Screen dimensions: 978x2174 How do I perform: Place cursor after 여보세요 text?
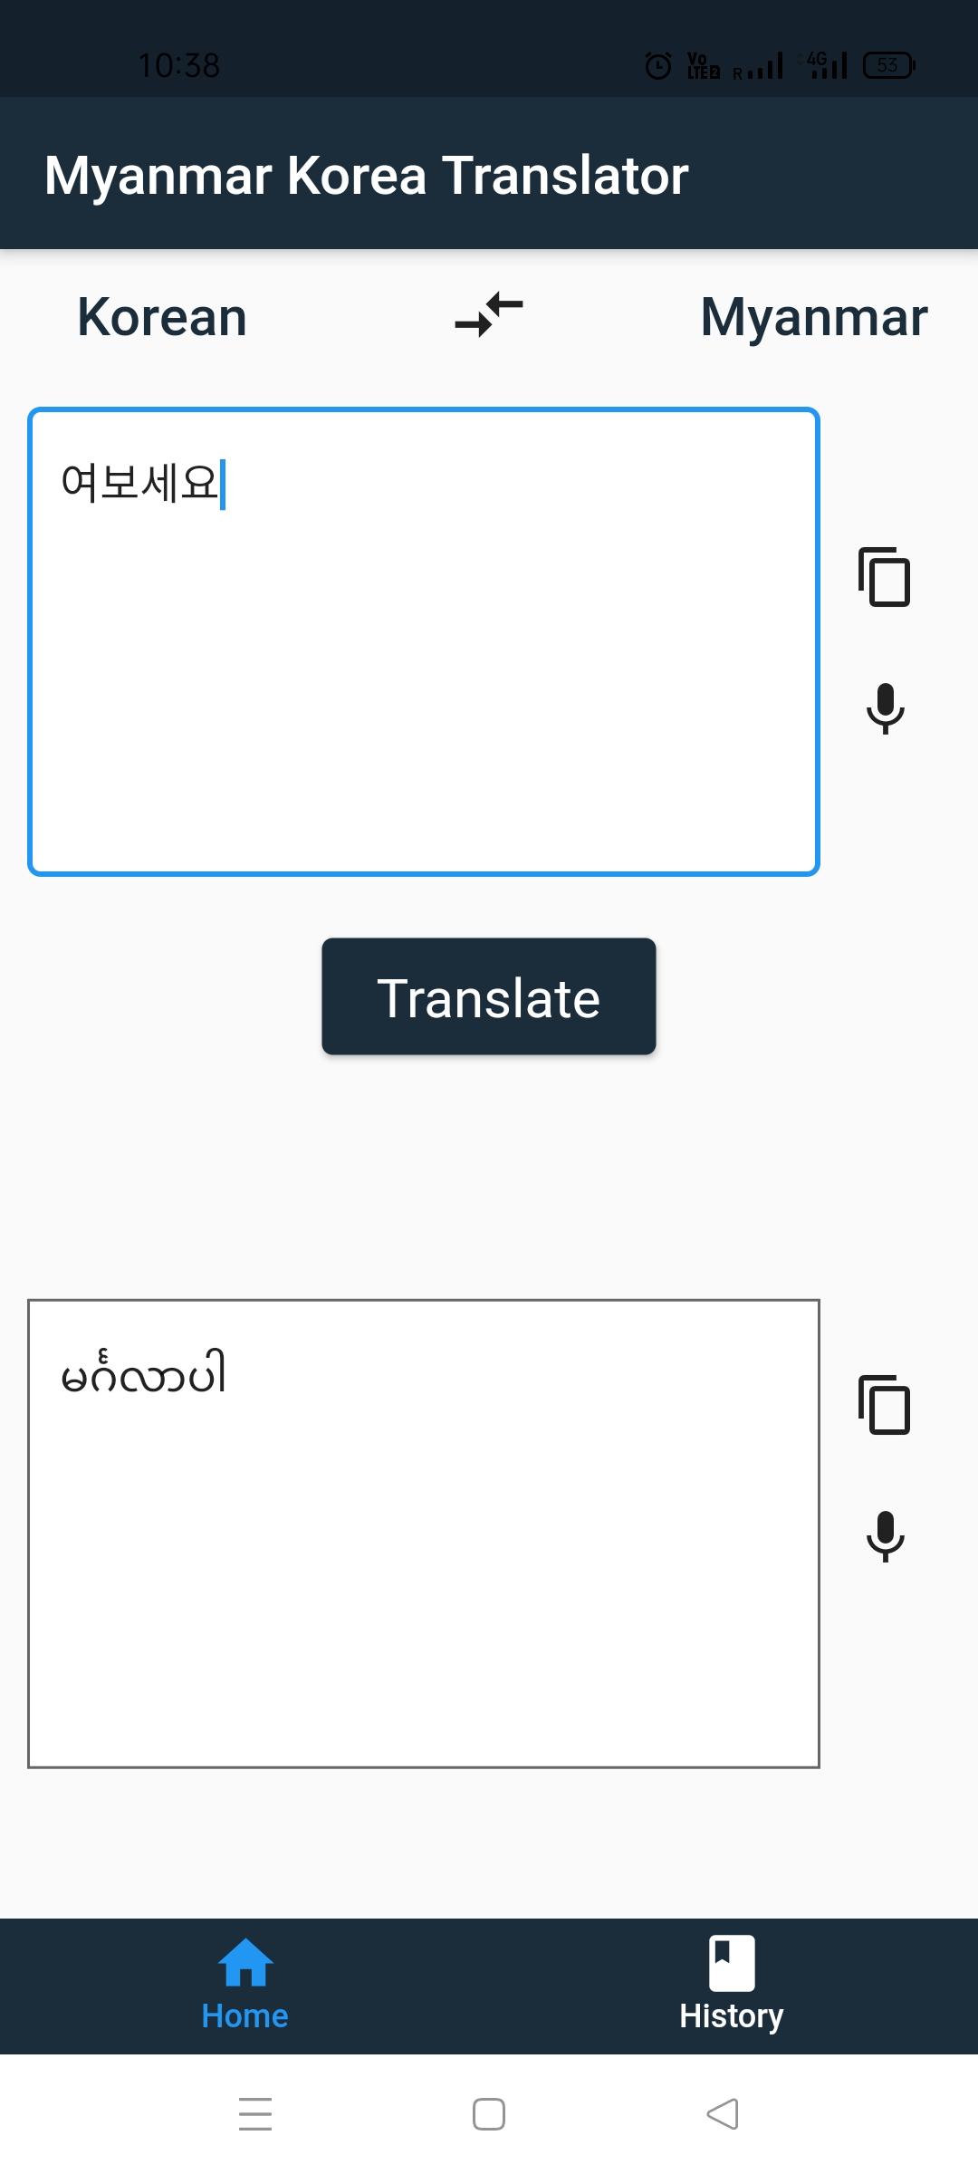[x=222, y=483]
